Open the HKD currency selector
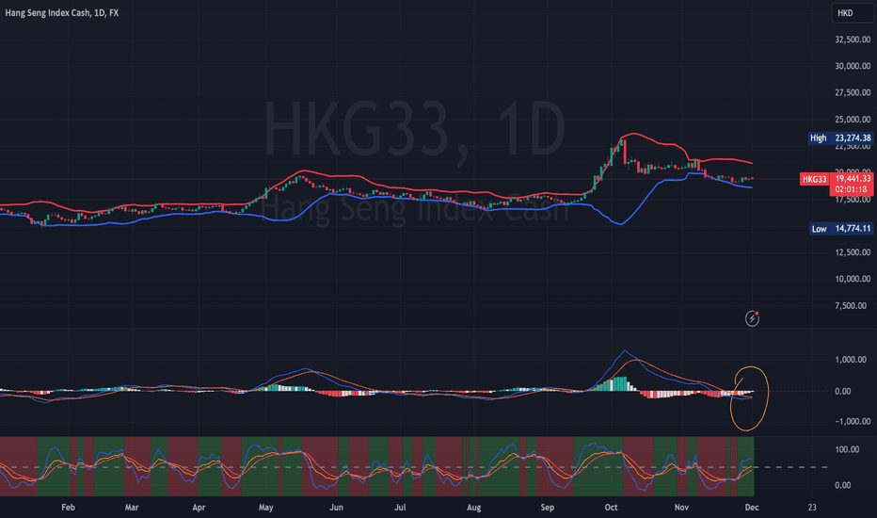This screenshot has height=518, width=877. (x=853, y=13)
